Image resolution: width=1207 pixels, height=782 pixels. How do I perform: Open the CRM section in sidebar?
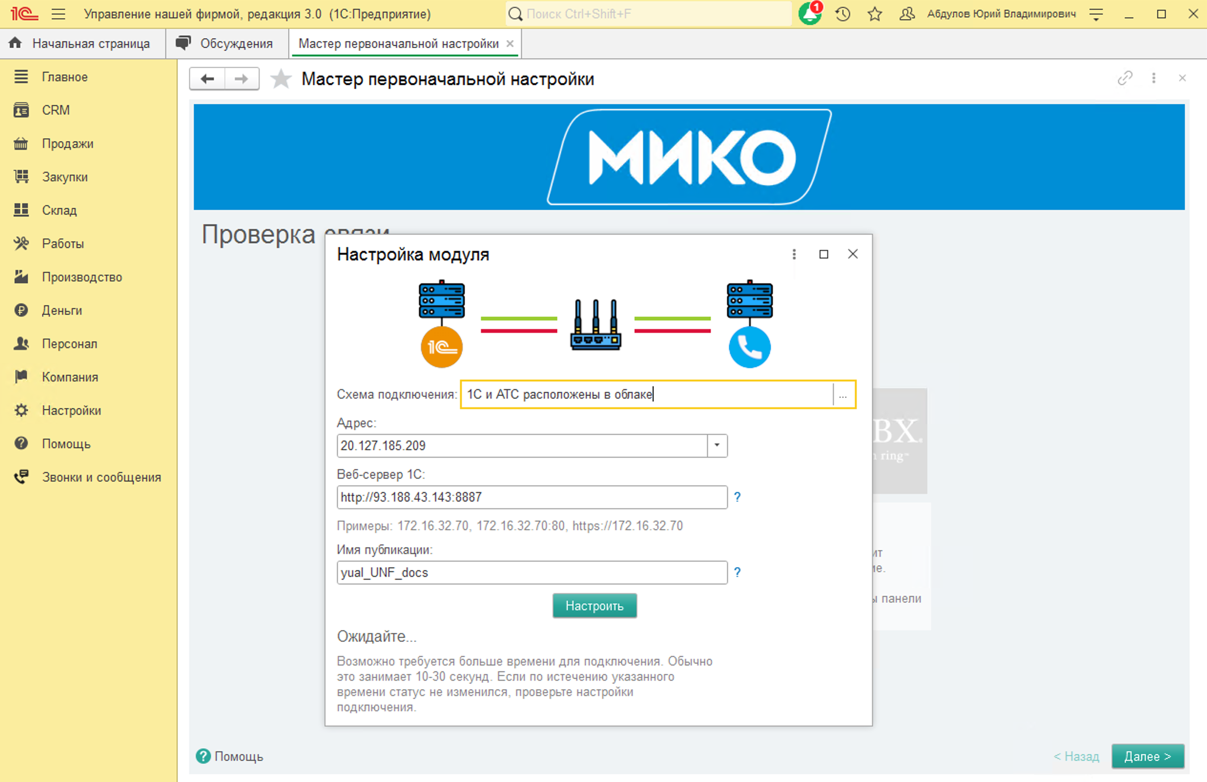click(56, 110)
